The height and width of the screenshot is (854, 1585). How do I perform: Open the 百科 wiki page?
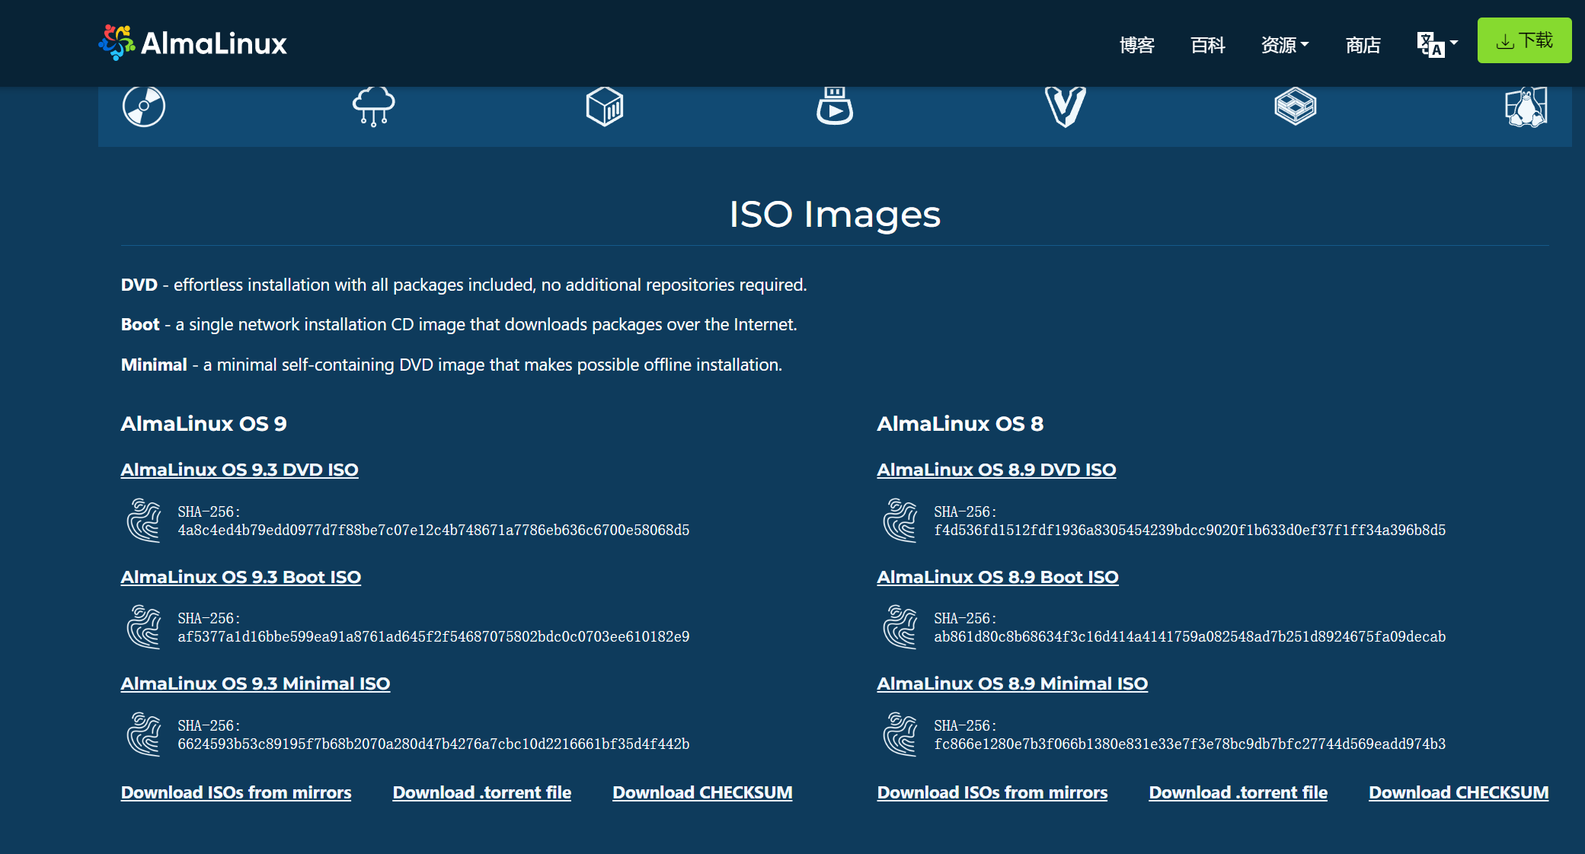pos(1208,45)
